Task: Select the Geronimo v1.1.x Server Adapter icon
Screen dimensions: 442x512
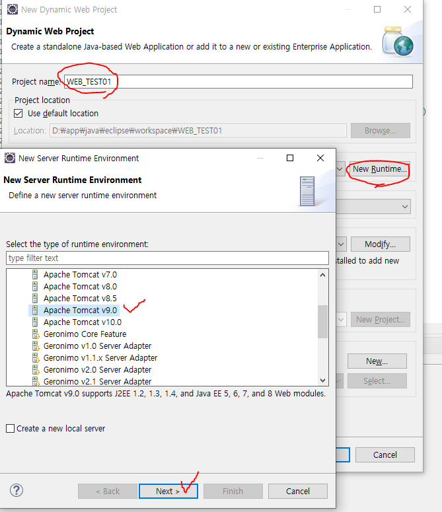Action: (x=36, y=358)
